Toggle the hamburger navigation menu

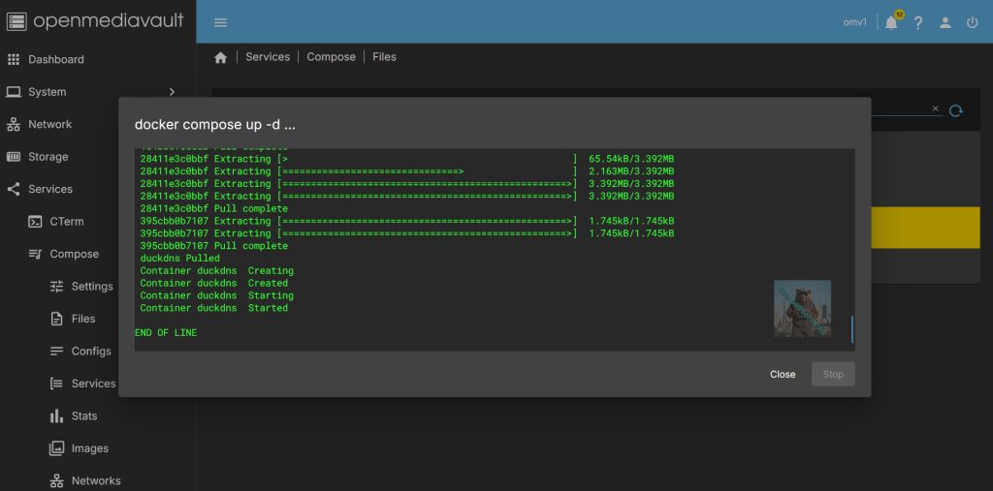click(x=220, y=23)
